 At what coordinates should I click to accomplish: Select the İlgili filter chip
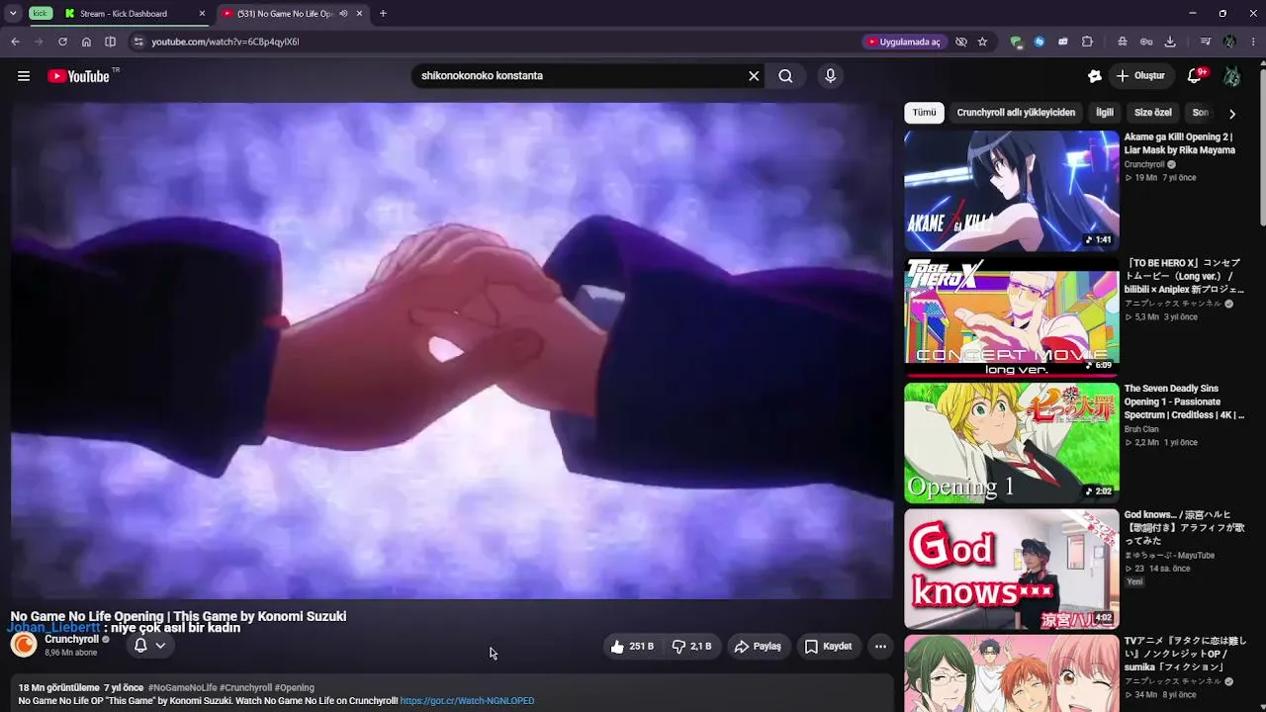[1105, 113]
